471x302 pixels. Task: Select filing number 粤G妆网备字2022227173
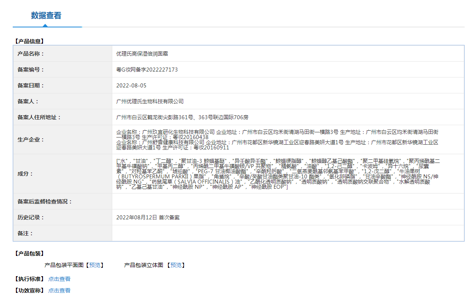pyautogui.click(x=147, y=70)
